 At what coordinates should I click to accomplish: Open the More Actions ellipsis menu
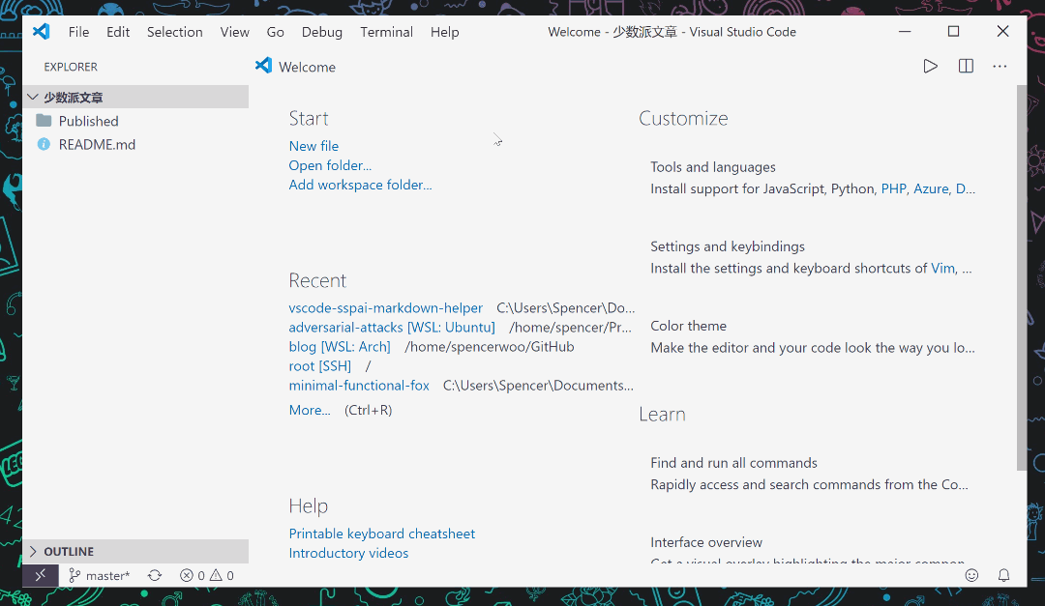tap(1000, 66)
